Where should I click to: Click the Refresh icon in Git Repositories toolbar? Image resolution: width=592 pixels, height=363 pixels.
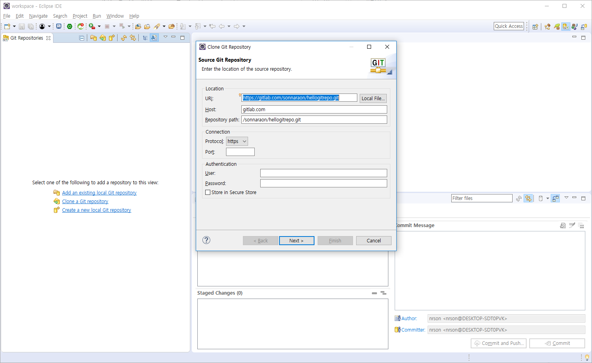[x=124, y=38]
